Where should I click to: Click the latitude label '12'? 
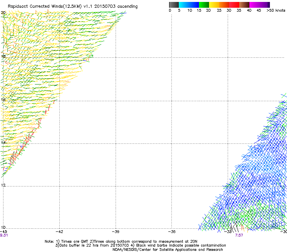coord(3,185)
